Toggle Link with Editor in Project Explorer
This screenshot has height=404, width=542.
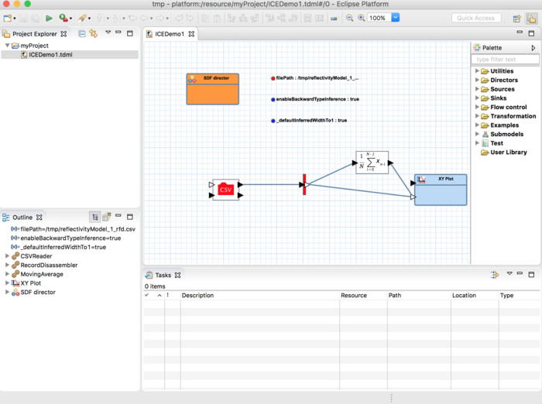coord(94,33)
